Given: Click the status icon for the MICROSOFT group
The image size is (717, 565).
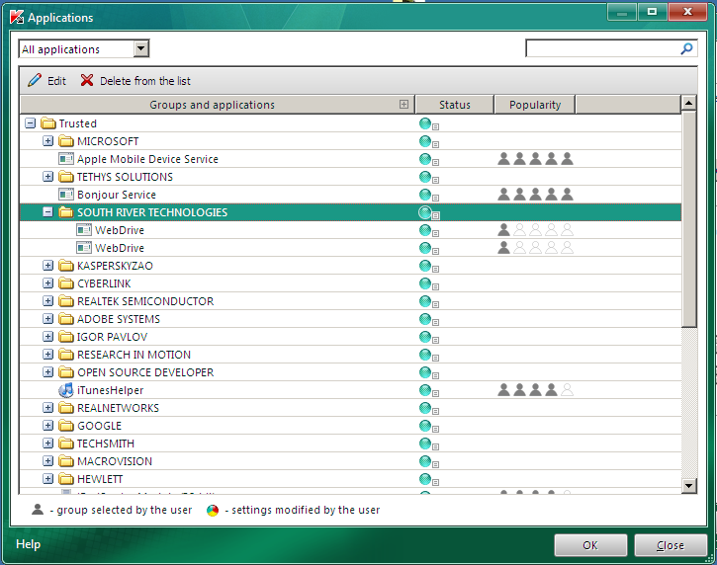Looking at the screenshot, I should coord(426,141).
